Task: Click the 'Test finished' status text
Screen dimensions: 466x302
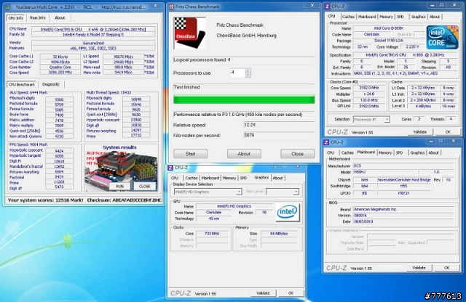Action: coord(186,87)
